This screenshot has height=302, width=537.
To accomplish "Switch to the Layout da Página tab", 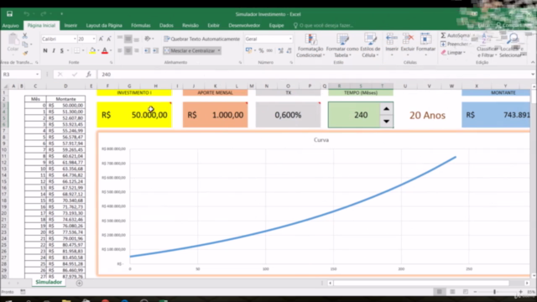I will pyautogui.click(x=104, y=25).
